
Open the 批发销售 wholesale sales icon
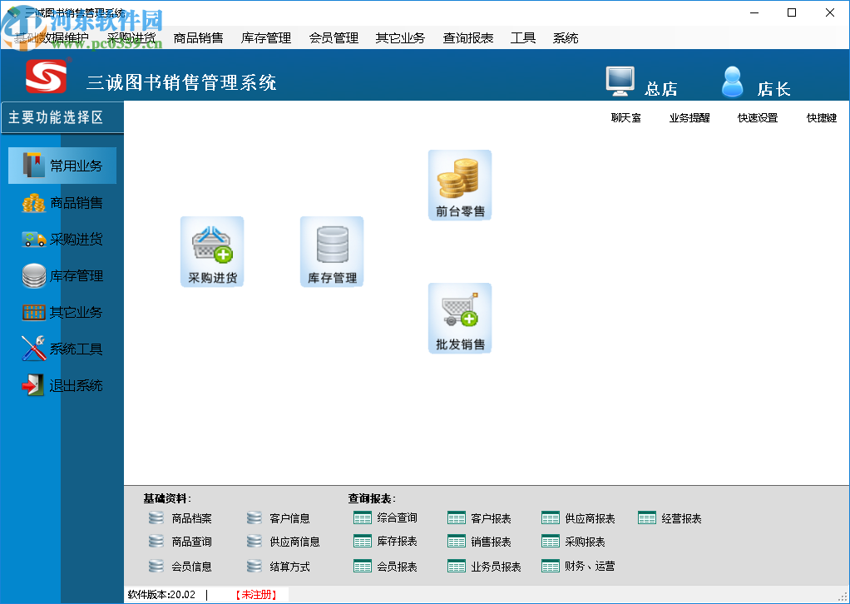pyautogui.click(x=459, y=318)
